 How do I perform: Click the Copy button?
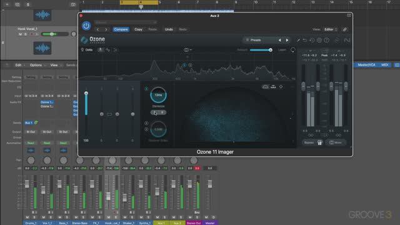(x=138, y=29)
